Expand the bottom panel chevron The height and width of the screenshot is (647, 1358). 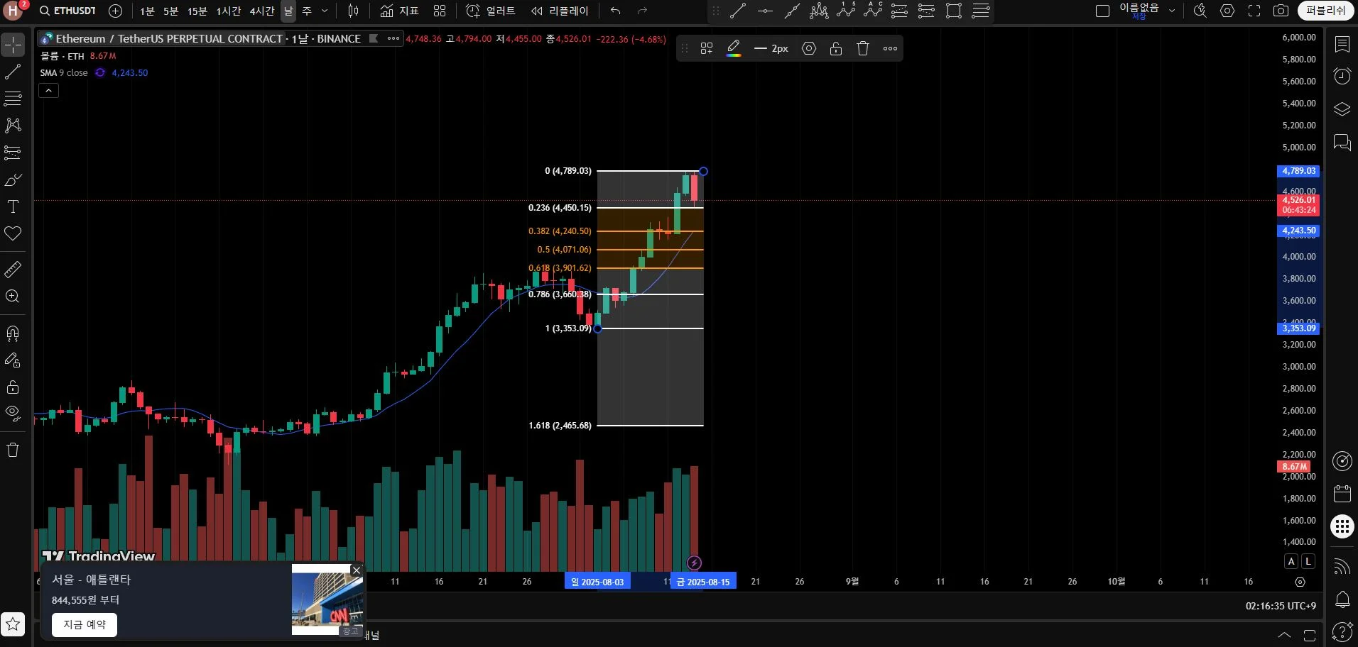point(1284,635)
